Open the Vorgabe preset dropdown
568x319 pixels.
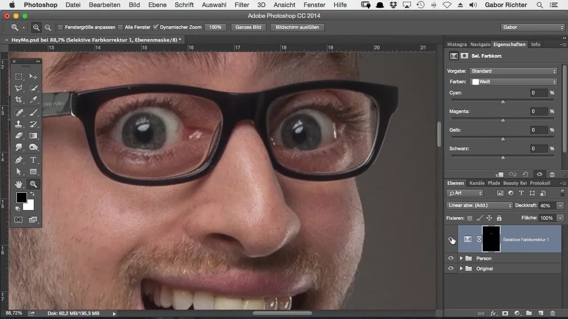pos(513,71)
